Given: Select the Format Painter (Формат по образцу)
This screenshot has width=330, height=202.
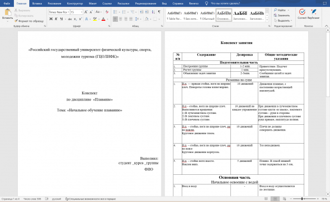Looking at the screenshot, I should [x=29, y=21].
